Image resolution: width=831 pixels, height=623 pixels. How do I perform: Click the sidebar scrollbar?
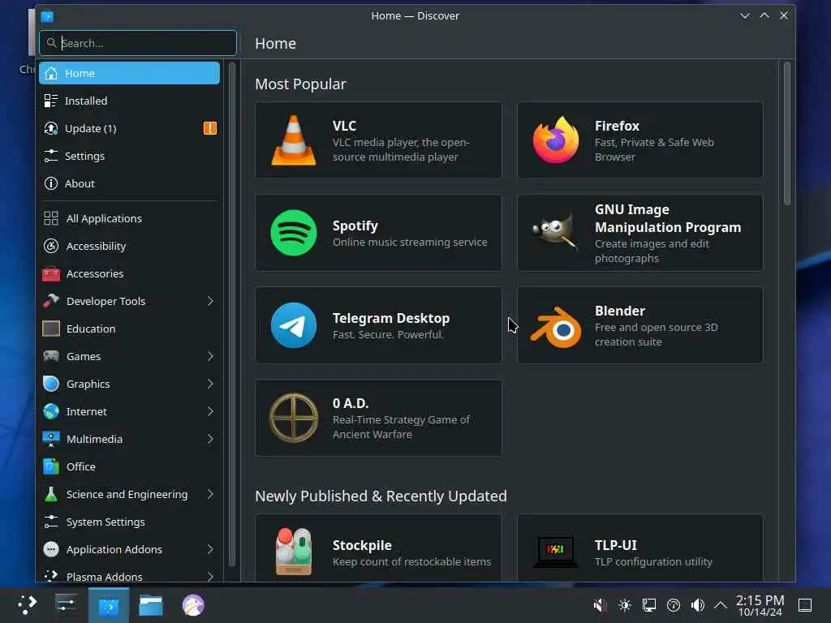231,314
